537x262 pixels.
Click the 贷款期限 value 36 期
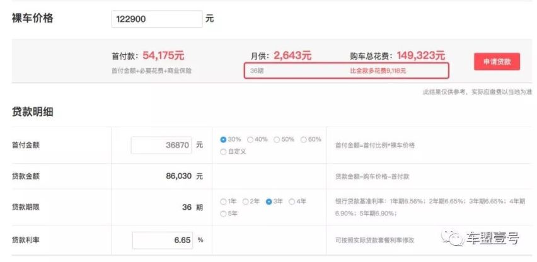(192, 207)
